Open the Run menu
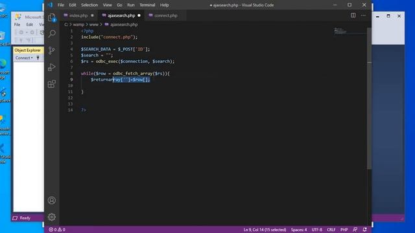Viewport: 415px width, 233px height. [x=131, y=5]
